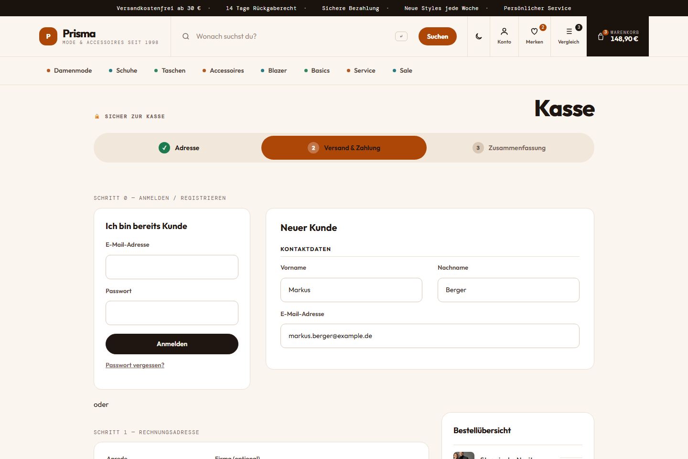Click the Nachname field containing Berger
688x459 pixels.
(508, 290)
